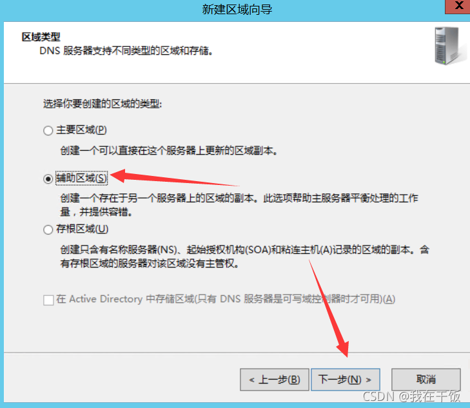The height and width of the screenshot is (408, 470).
Task: Close the 新建区域向导 dialog with X
Action: click(x=458, y=6)
